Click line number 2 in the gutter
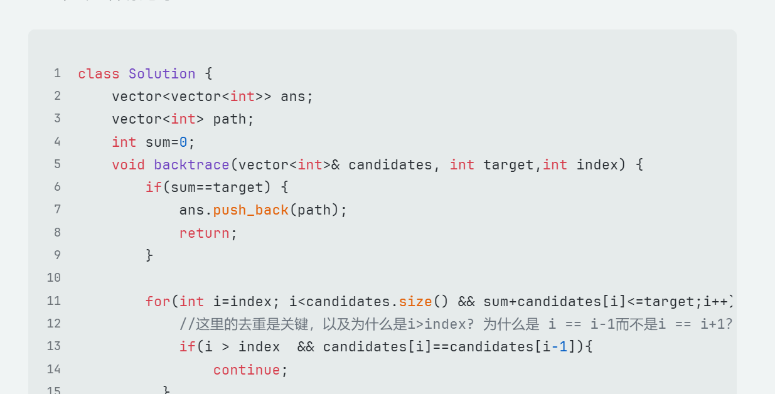The height and width of the screenshot is (394, 775). [x=57, y=96]
